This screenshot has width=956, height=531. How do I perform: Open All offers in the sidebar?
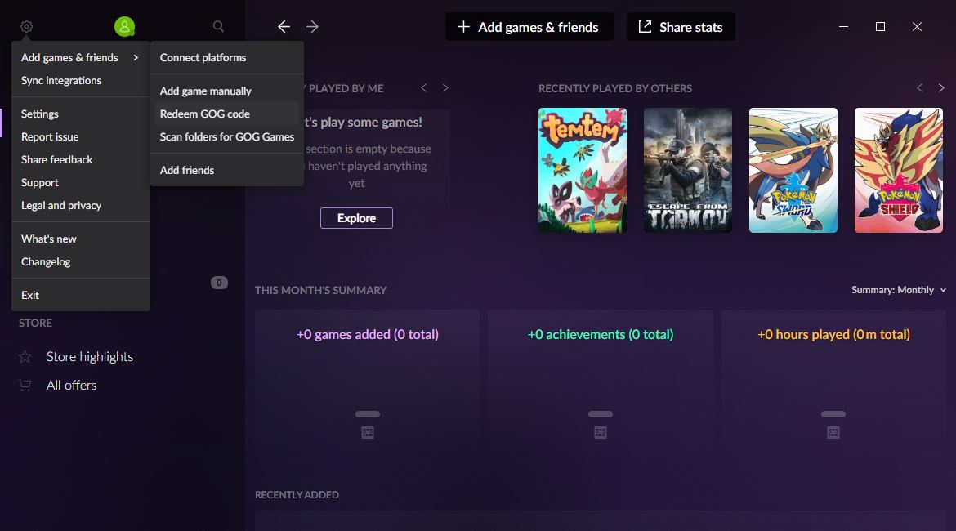71,386
